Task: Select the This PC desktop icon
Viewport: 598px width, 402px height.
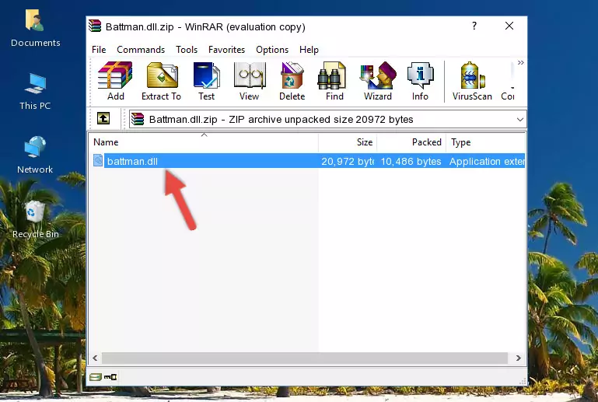Action: [35, 92]
